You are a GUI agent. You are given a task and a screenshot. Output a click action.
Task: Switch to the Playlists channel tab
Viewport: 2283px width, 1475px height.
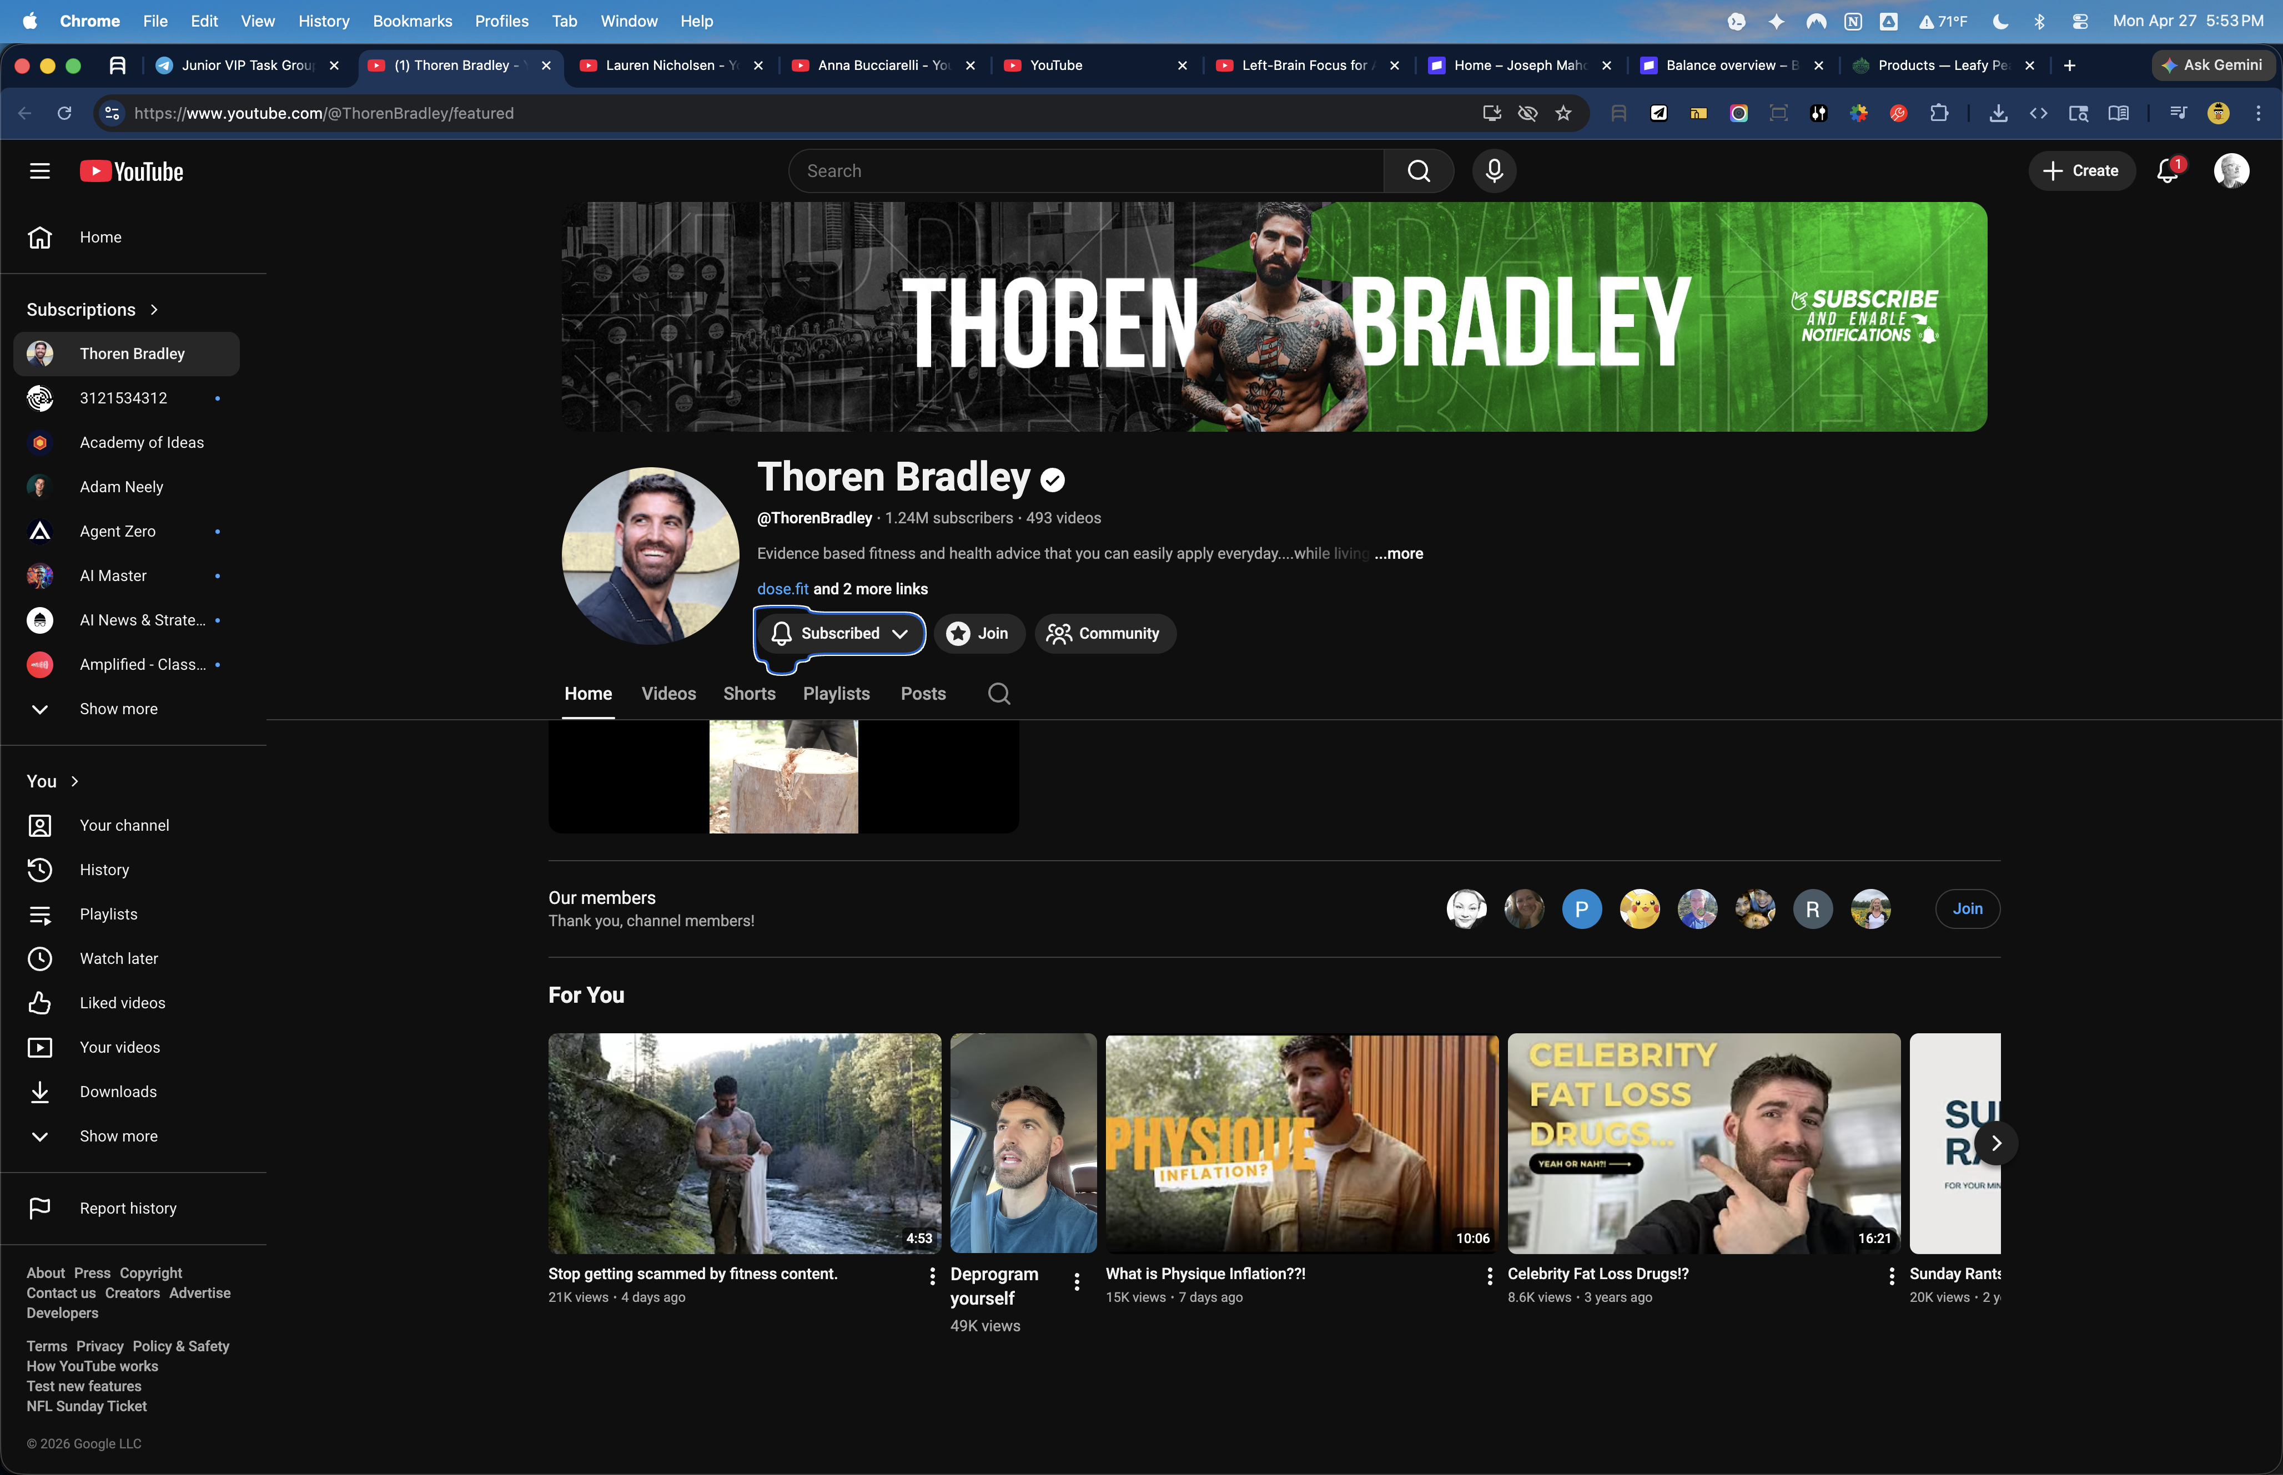(836, 694)
